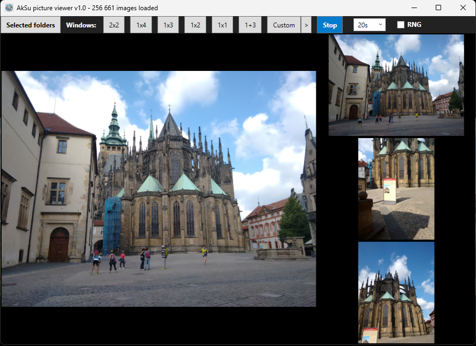
Task: Switch to the 1x4 window layout
Action: [141, 25]
